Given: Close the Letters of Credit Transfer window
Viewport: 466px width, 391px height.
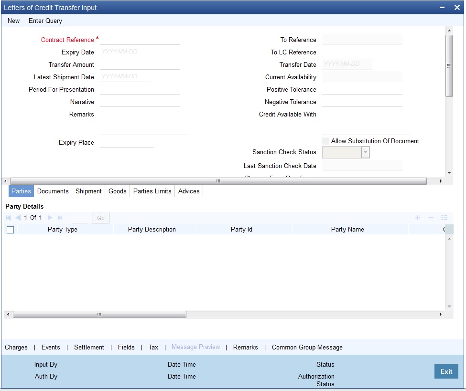Looking at the screenshot, I should pos(457,8).
